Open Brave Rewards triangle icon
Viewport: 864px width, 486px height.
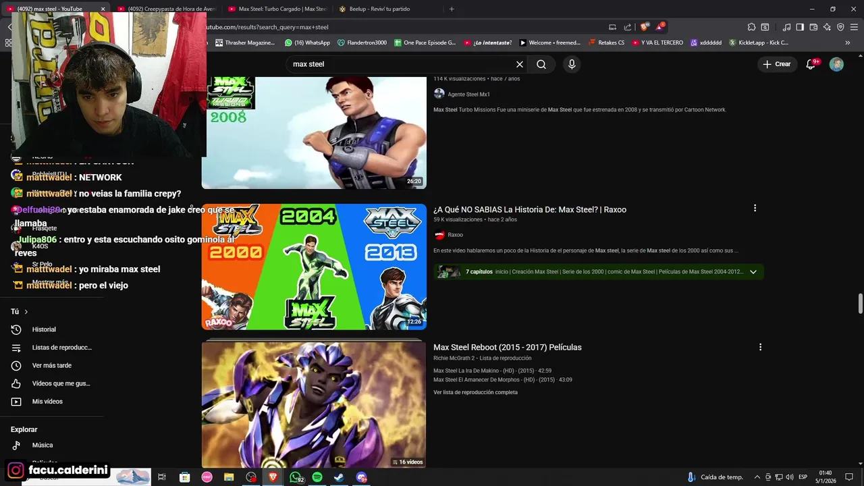coord(660,27)
